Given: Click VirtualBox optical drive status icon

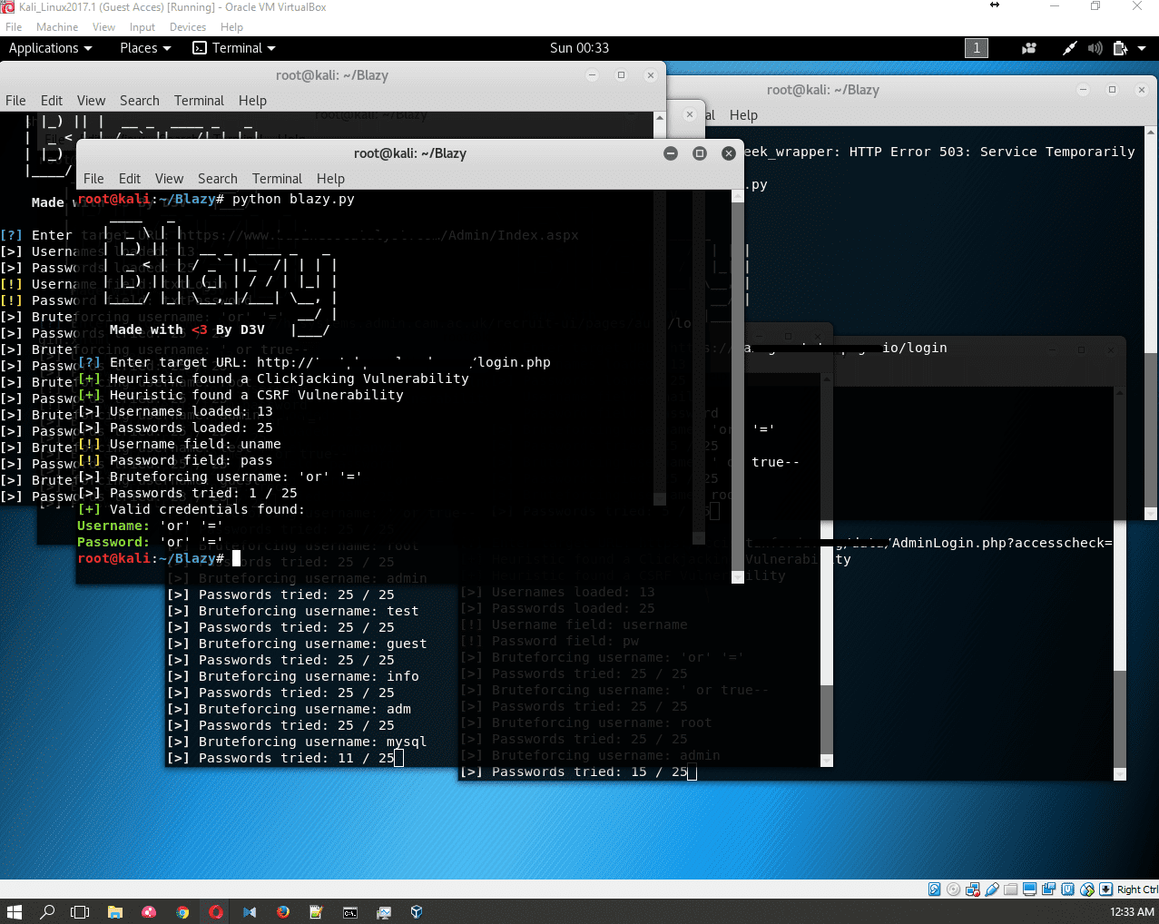Looking at the screenshot, I should point(953,890).
